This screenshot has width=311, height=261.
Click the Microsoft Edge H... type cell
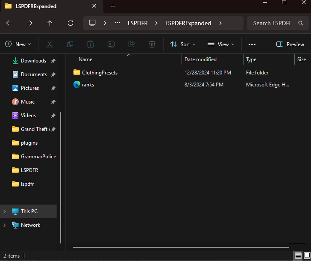click(x=267, y=85)
